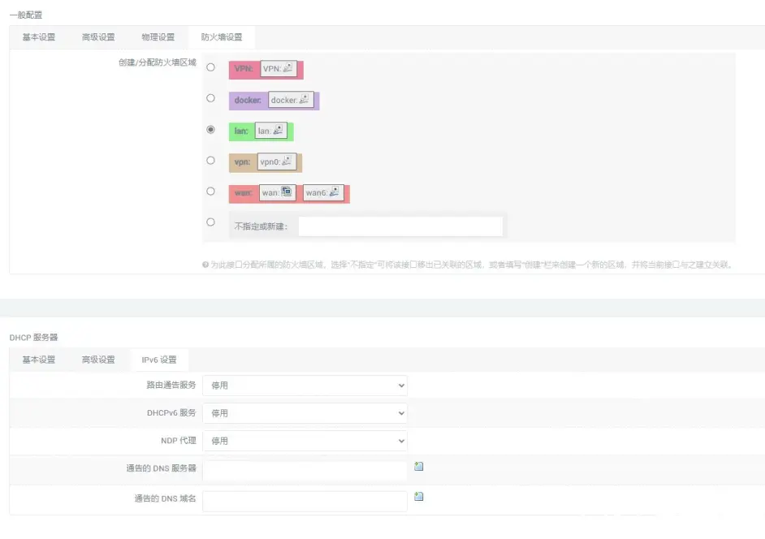The image size is (765, 539).
Task: Click the wan interface icon
Action: pyautogui.click(x=287, y=192)
